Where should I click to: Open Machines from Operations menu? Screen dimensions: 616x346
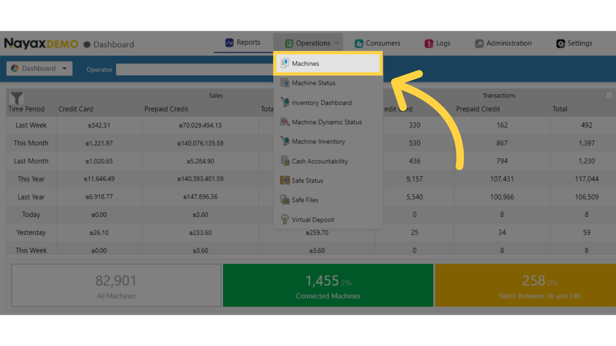click(328, 63)
